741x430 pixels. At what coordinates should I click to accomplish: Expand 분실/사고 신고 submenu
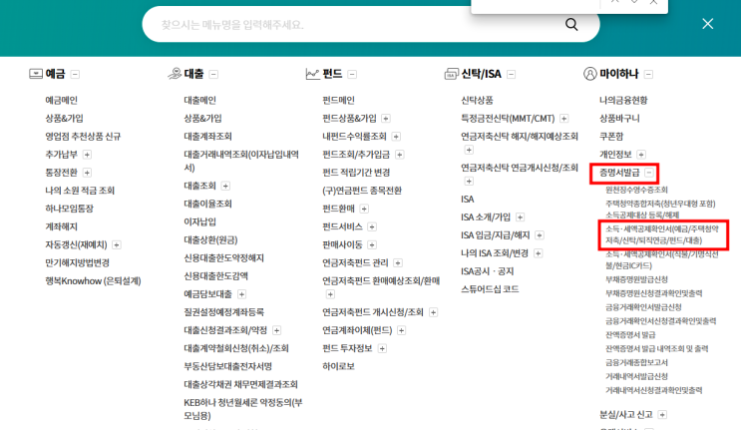tap(662, 415)
